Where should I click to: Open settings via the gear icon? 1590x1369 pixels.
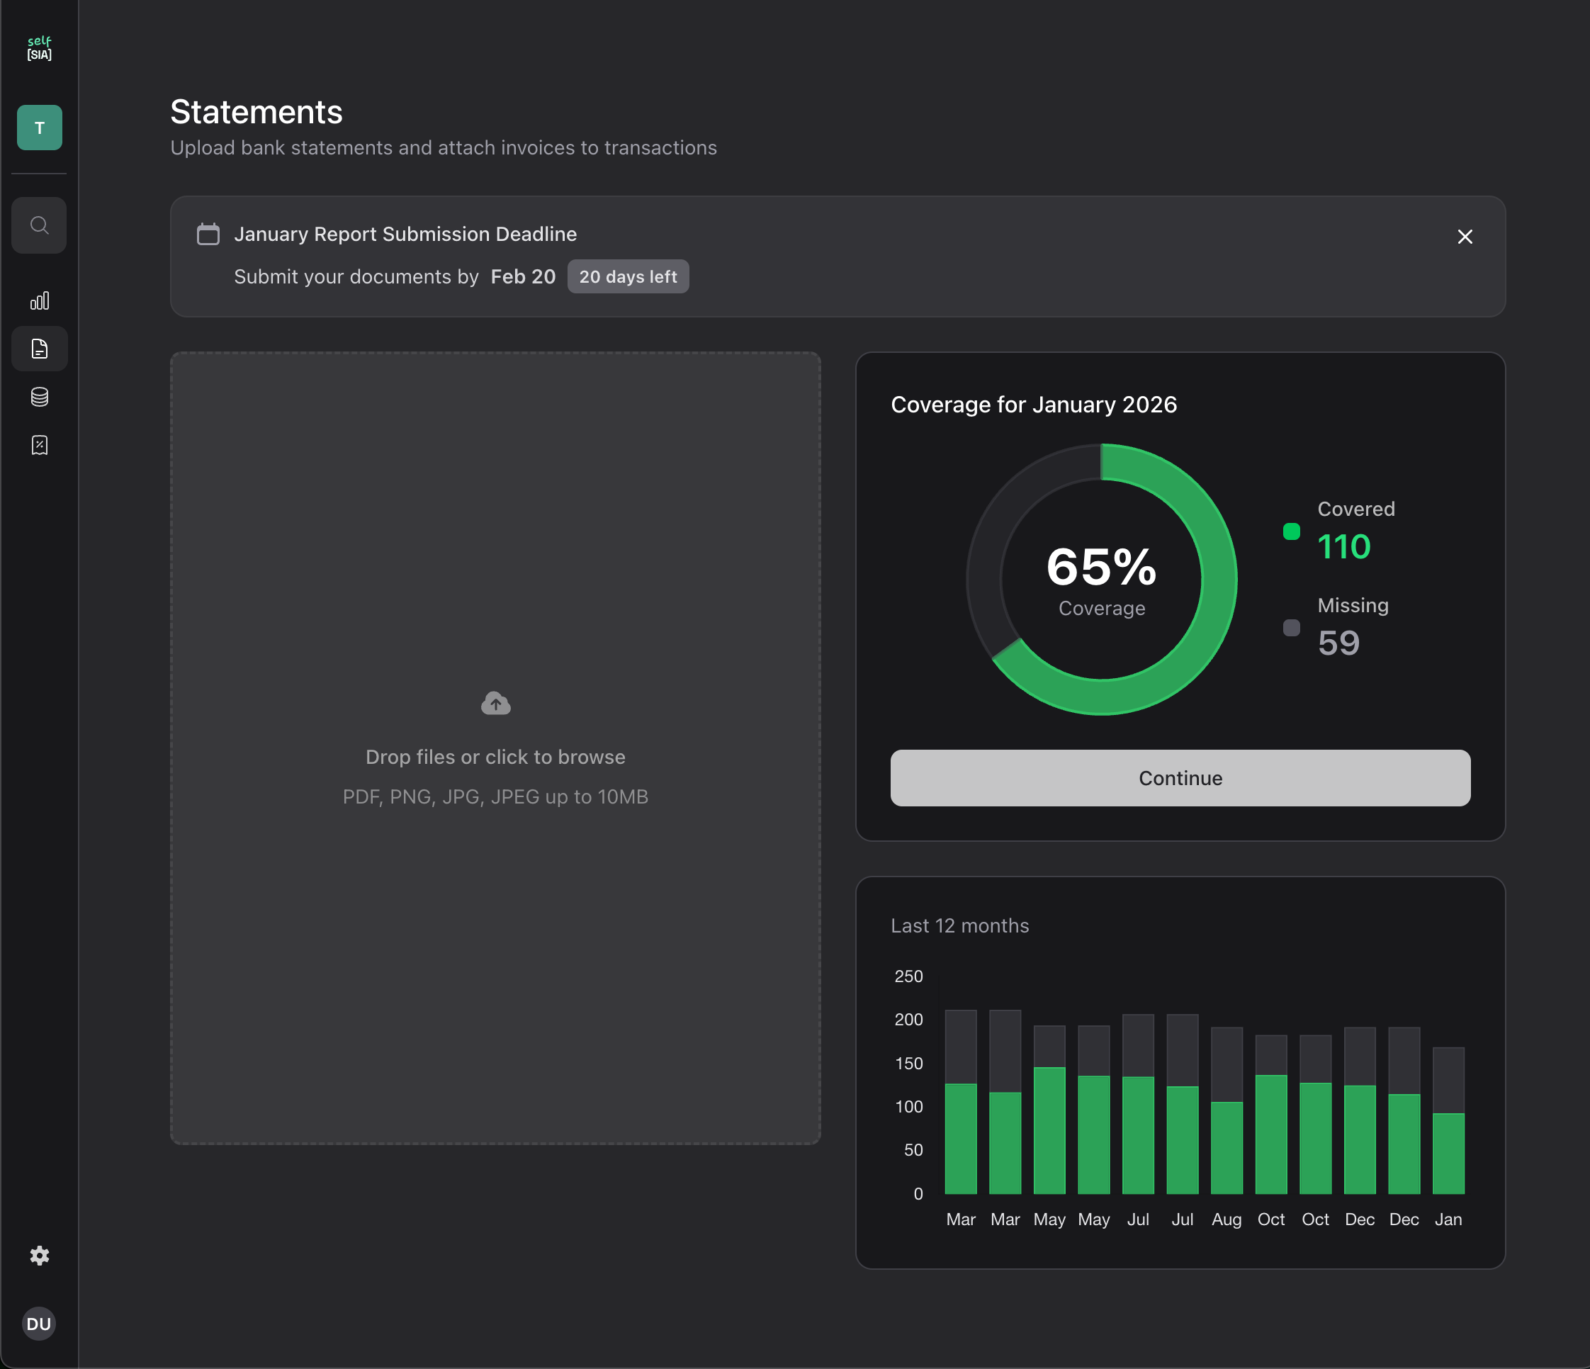pos(39,1256)
